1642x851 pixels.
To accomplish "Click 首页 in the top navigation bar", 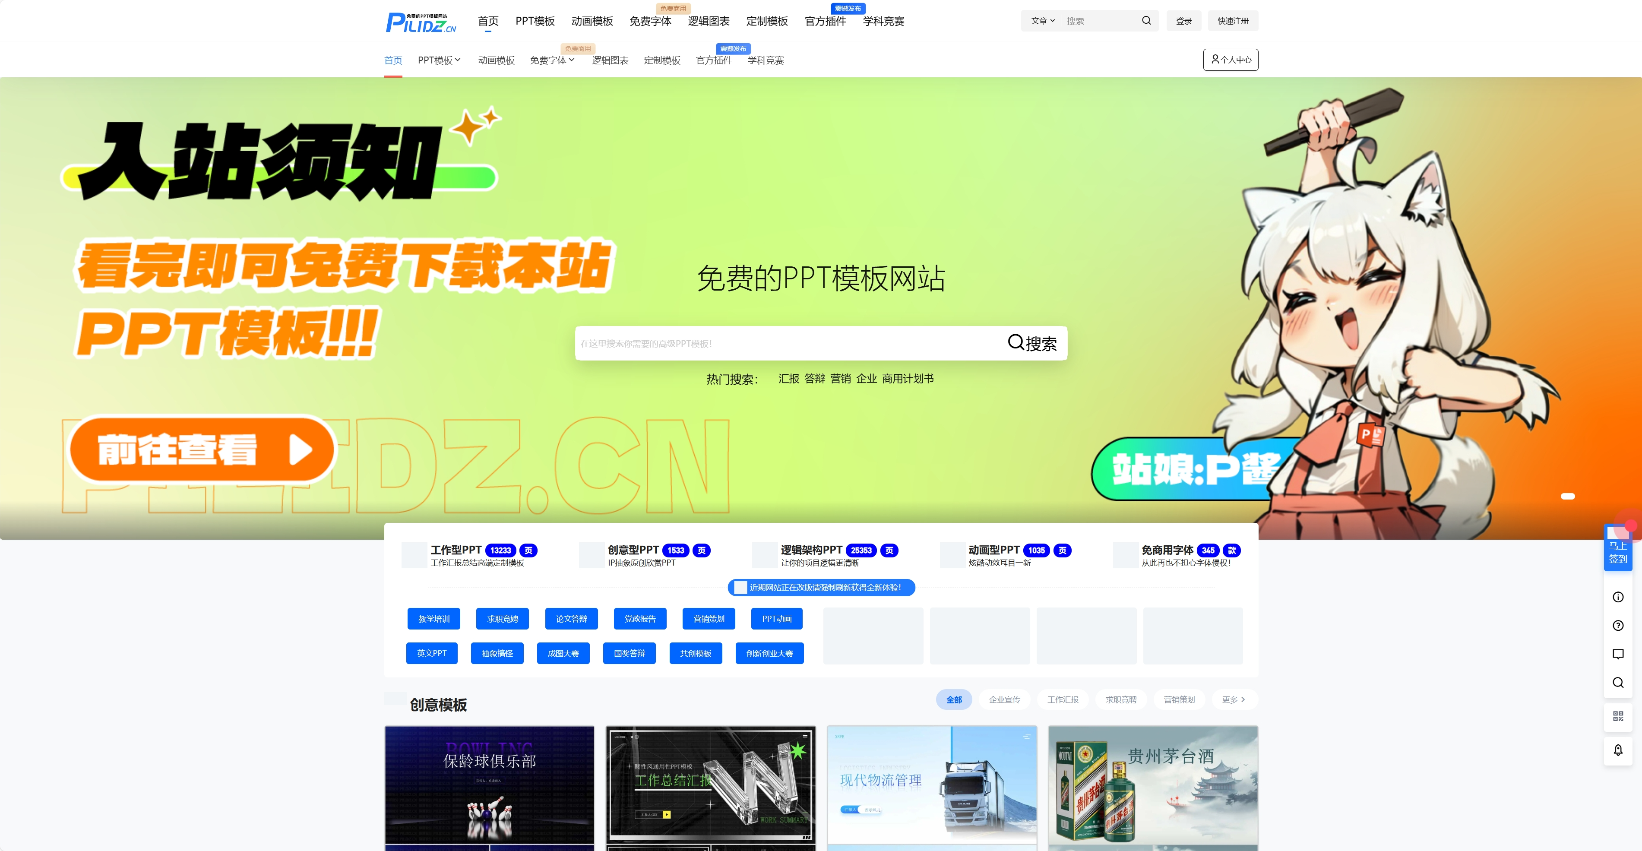I will pos(488,21).
